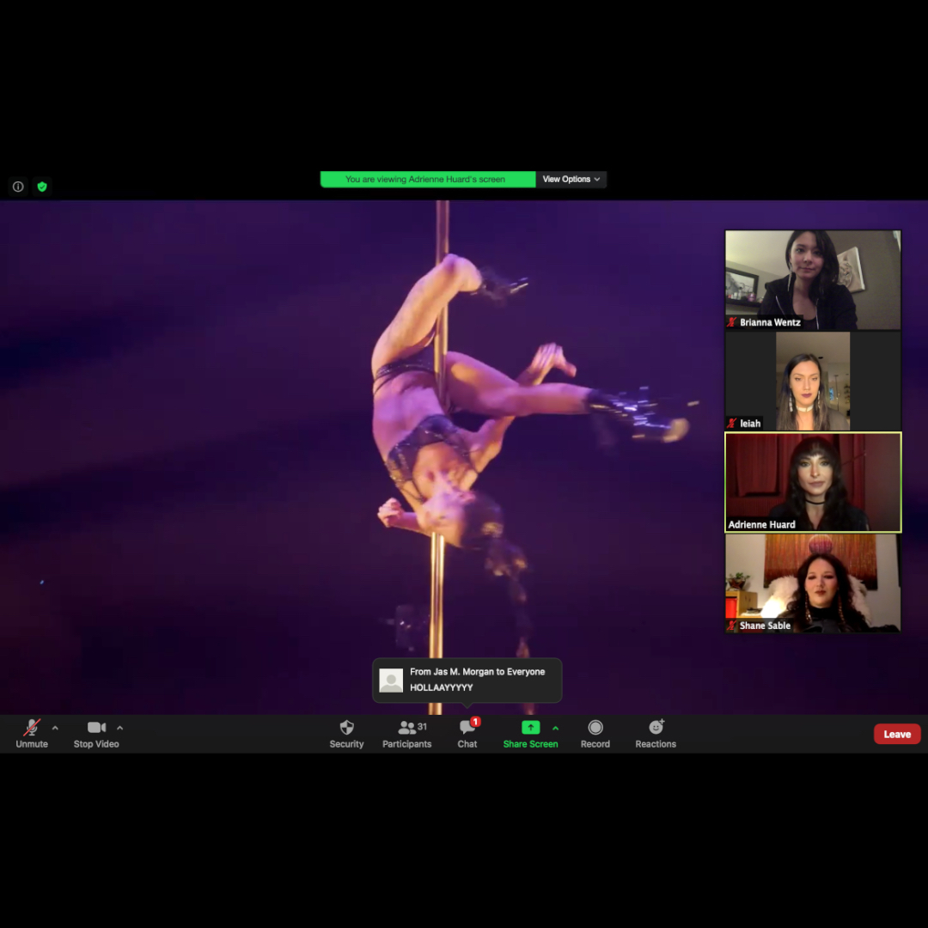Click the Jas M. Morgan chat notification

pyautogui.click(x=467, y=680)
